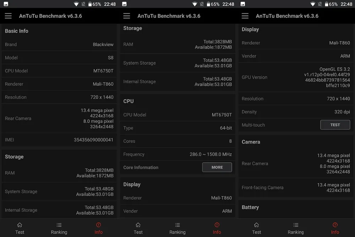Select GPU Version OpenGL ES 3.2 text
Viewport: 355px width, 237px height.
coord(335,69)
